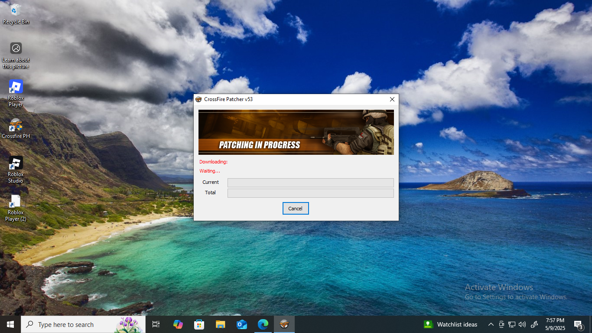This screenshot has height=333, width=592.
Task: Click the taskbar search box
Action: (83, 324)
